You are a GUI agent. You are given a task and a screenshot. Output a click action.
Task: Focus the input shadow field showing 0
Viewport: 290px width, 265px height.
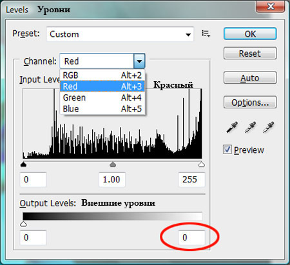pyautogui.click(x=33, y=179)
